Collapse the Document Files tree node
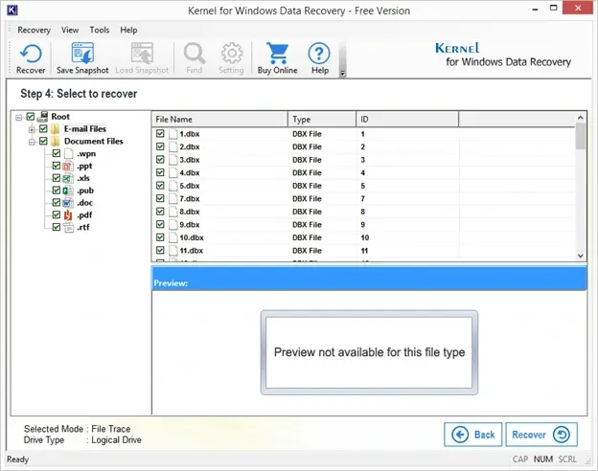 (32, 142)
